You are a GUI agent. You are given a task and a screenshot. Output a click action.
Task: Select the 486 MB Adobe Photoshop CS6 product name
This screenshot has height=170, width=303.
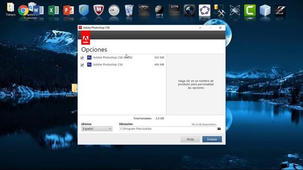point(108,65)
